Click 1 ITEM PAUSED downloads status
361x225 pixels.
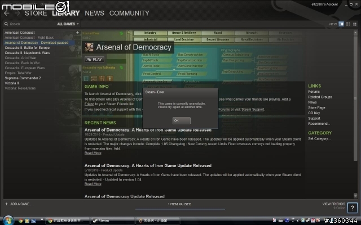(x=179, y=204)
